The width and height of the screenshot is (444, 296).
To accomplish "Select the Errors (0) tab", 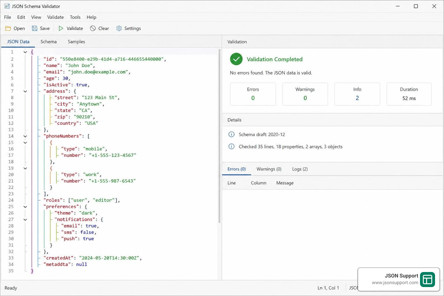I will tap(236, 169).
